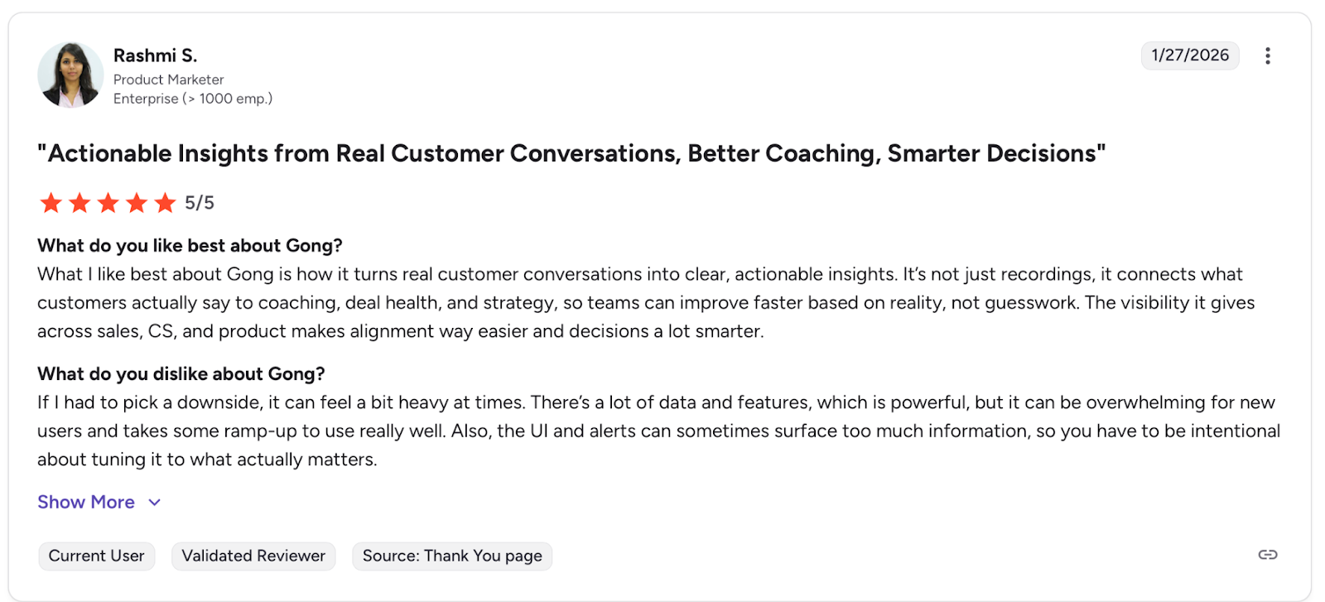Click the first rating star
Image resolution: width=1325 pixels, height=602 pixels.
(51, 203)
